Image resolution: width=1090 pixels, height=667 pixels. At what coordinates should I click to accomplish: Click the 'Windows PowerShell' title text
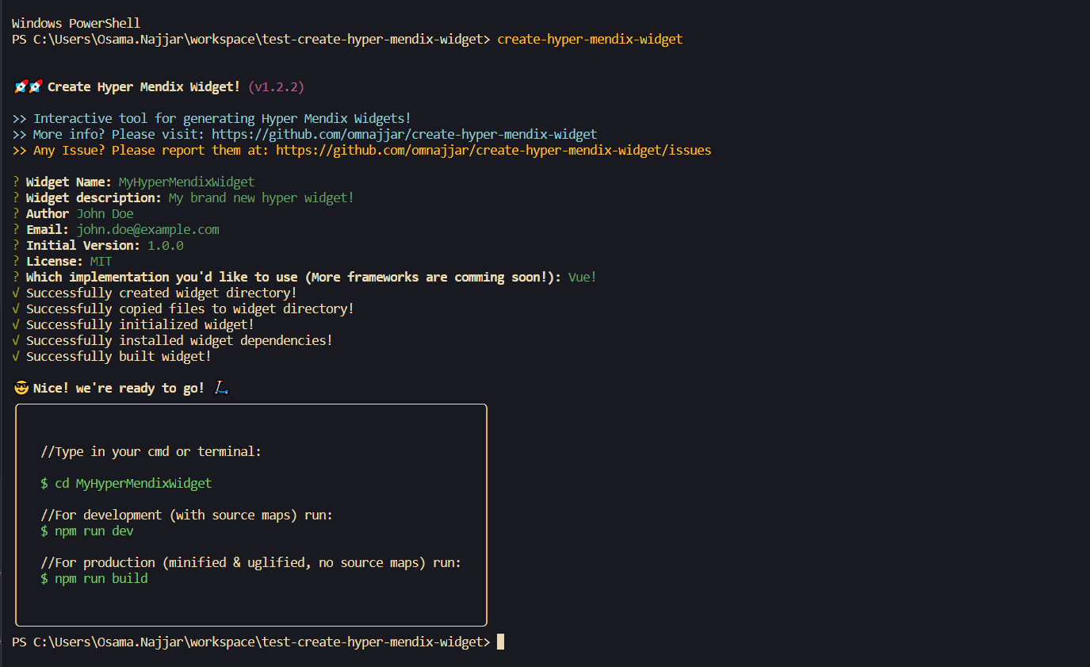(76, 23)
